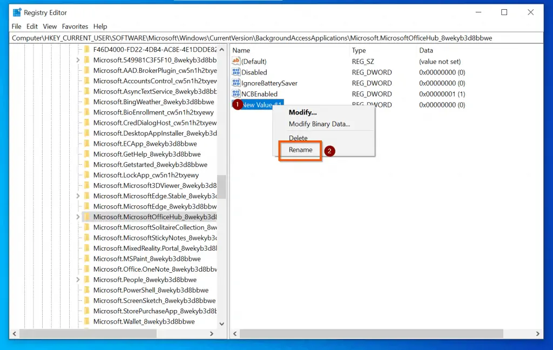Open the View menu
Screen dimensions: 553x350
point(50,26)
